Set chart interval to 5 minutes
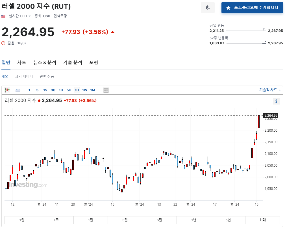This screenshot has width=285, height=228. pos(37,90)
